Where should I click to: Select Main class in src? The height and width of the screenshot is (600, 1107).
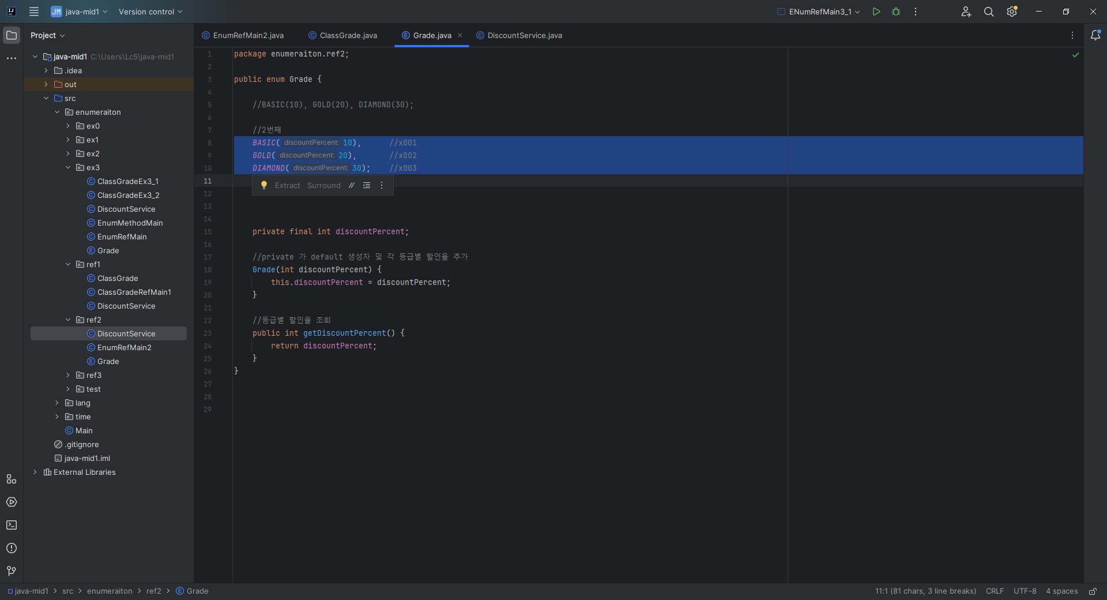pos(84,430)
